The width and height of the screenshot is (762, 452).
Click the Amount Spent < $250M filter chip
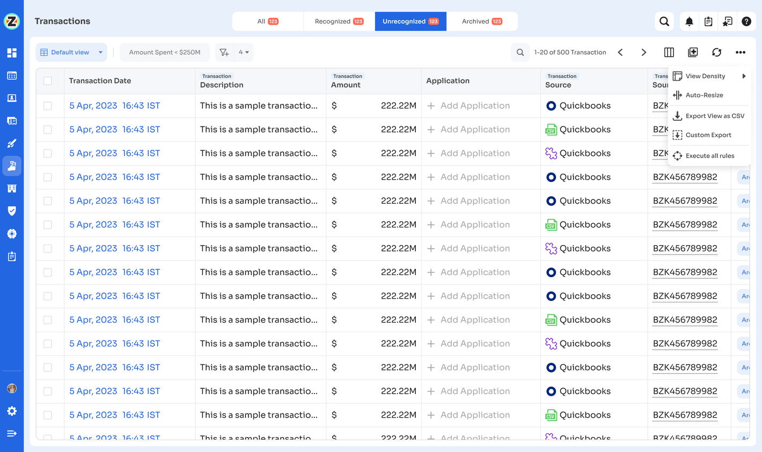coord(165,52)
